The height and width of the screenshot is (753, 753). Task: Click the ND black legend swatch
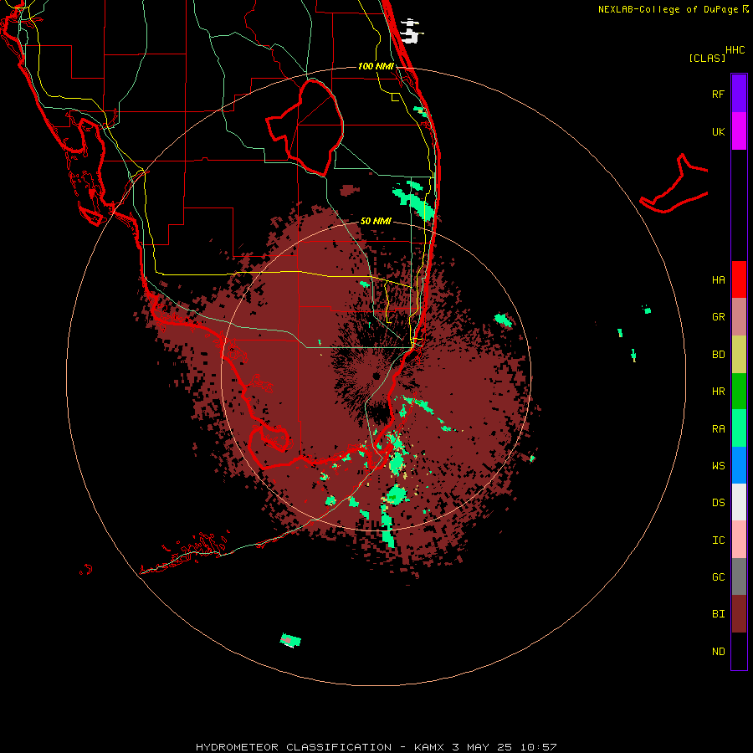pos(739,651)
